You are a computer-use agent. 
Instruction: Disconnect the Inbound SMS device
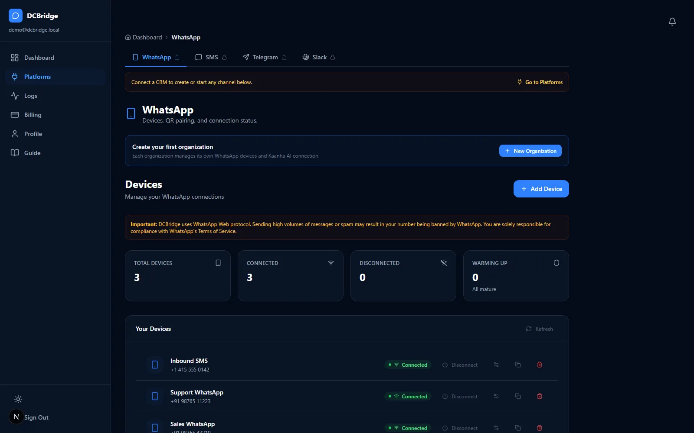pos(460,365)
